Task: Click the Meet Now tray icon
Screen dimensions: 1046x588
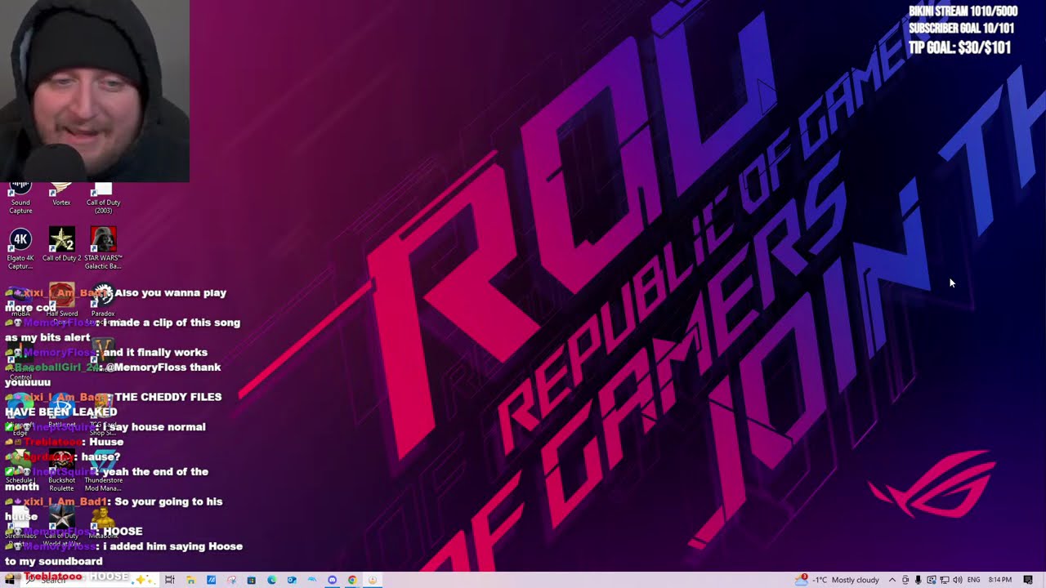Action: tap(905, 580)
